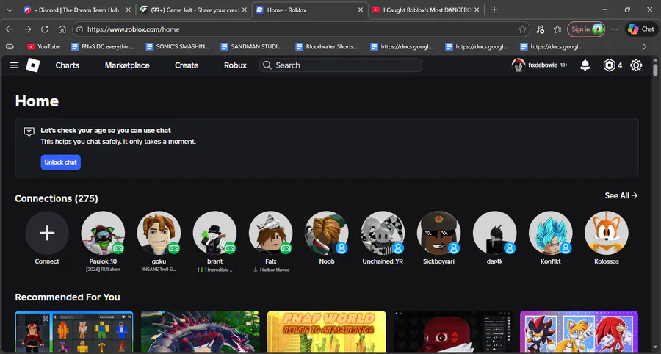The height and width of the screenshot is (354, 661).
Task: Open dar4k's connection avatar
Action: (494, 233)
